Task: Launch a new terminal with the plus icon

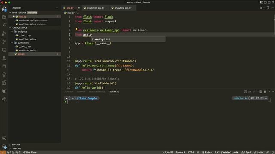Action: [x=254, y=92]
